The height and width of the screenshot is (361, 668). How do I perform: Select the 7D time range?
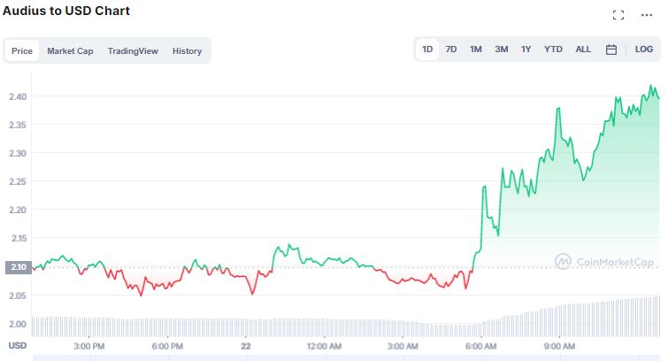[451, 49]
